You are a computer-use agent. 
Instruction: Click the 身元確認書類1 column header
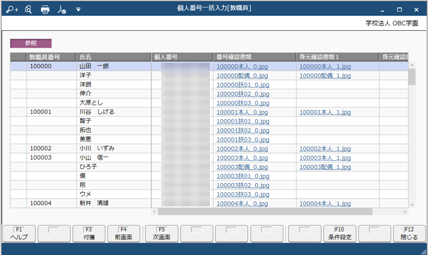click(x=338, y=57)
